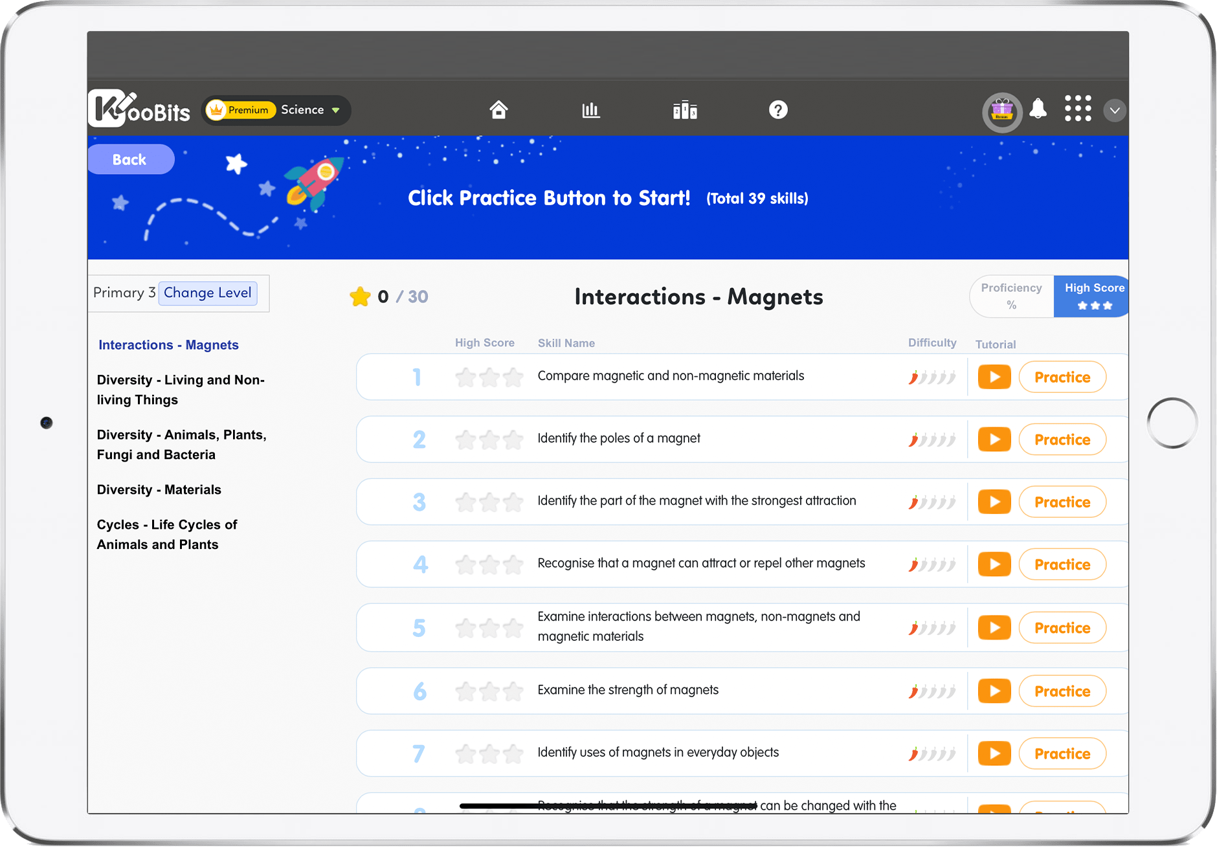
Task: Open the help question mark icon
Action: click(778, 110)
